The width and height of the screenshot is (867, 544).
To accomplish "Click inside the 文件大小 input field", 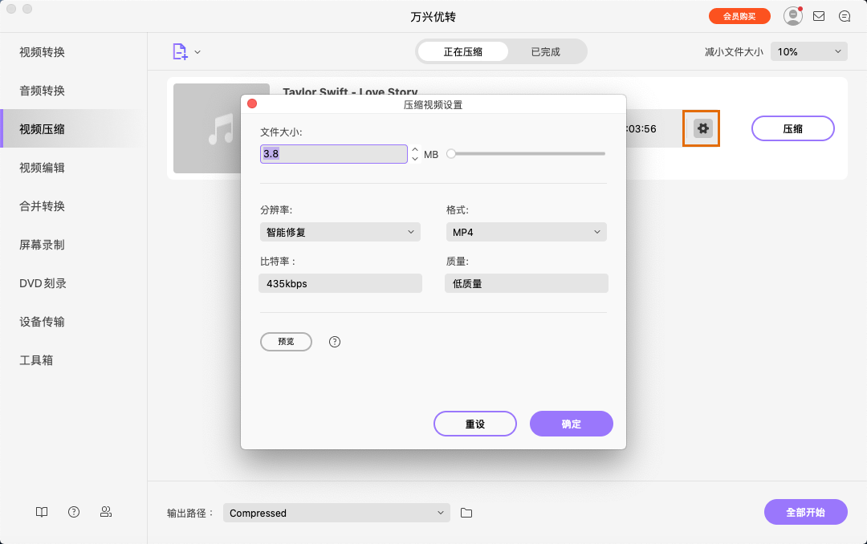I will point(333,153).
